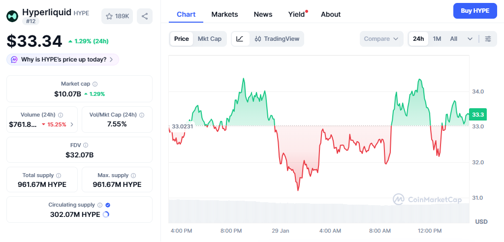Image resolution: width=504 pixels, height=242 pixels.
Task: Open the Markets tab
Action: tap(224, 14)
